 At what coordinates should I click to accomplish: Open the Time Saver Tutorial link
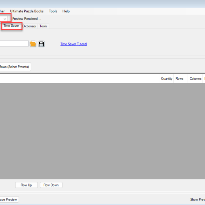point(73,44)
